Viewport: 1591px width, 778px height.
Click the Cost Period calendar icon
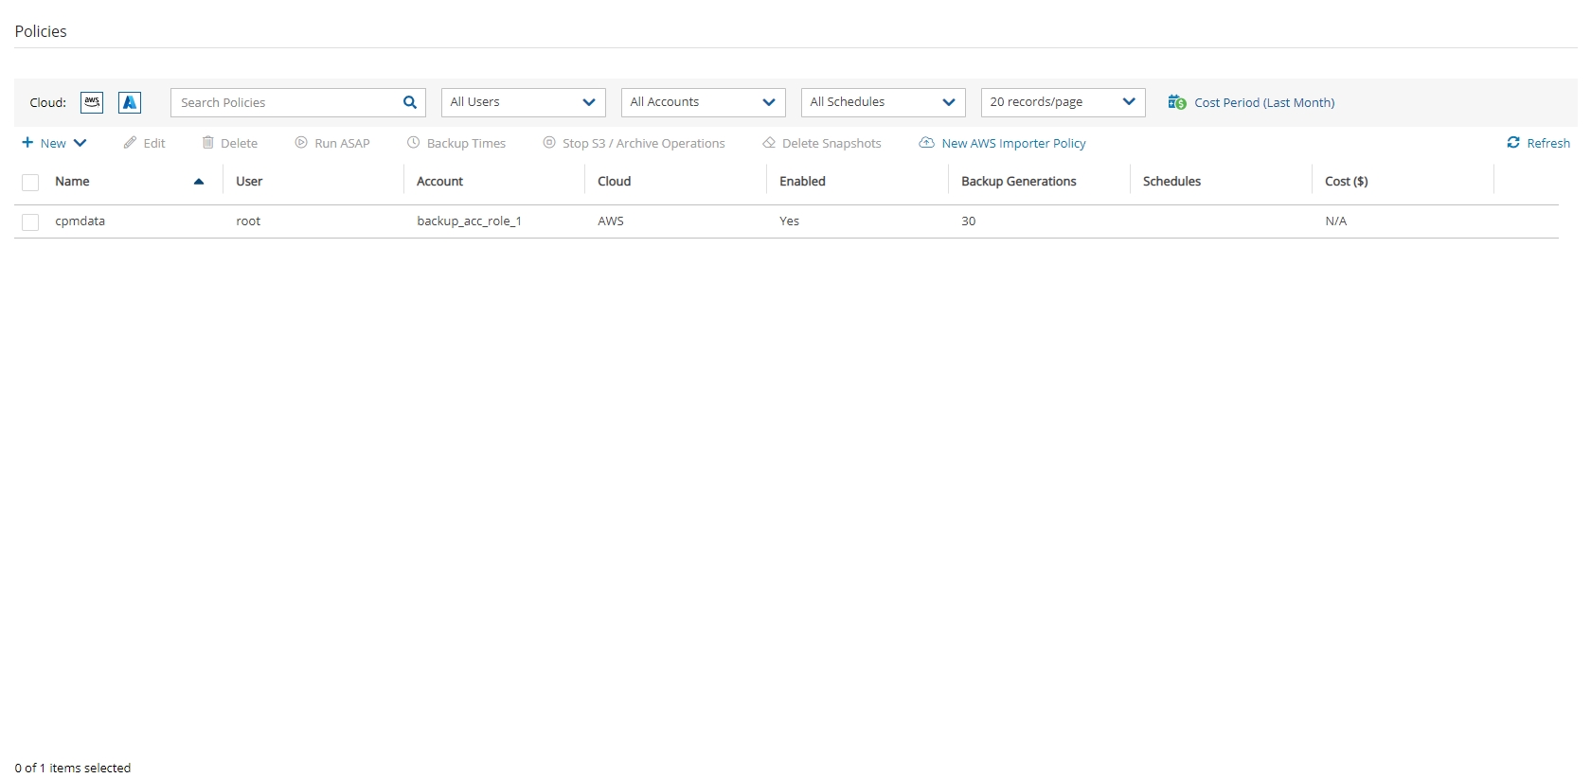(1176, 102)
